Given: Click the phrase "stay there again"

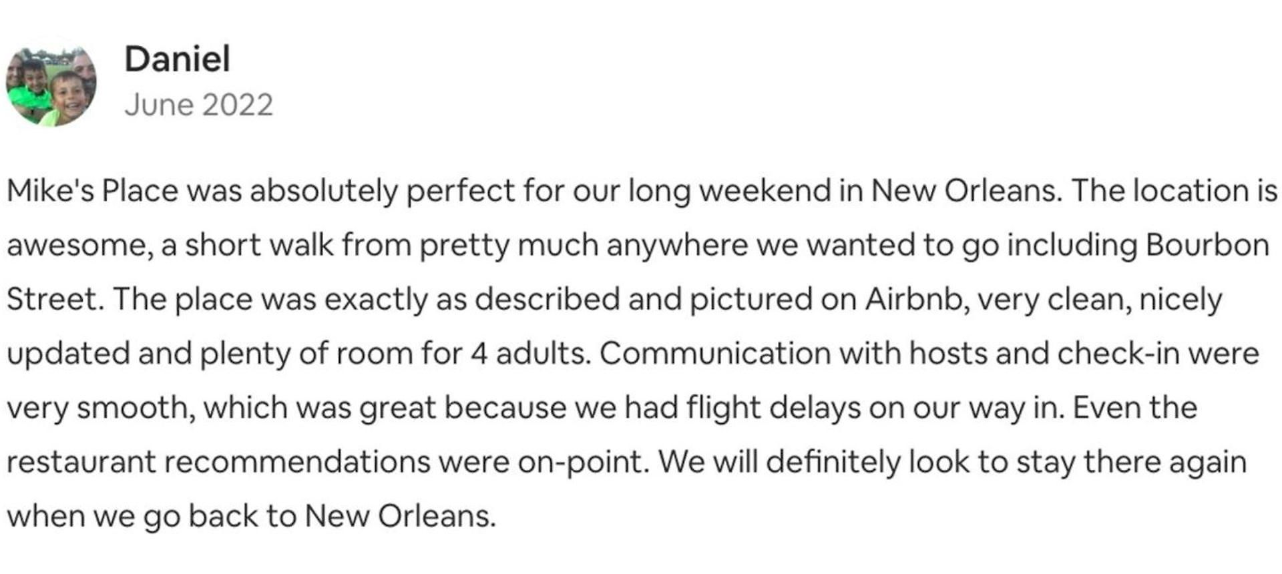Looking at the screenshot, I should tap(1131, 463).
